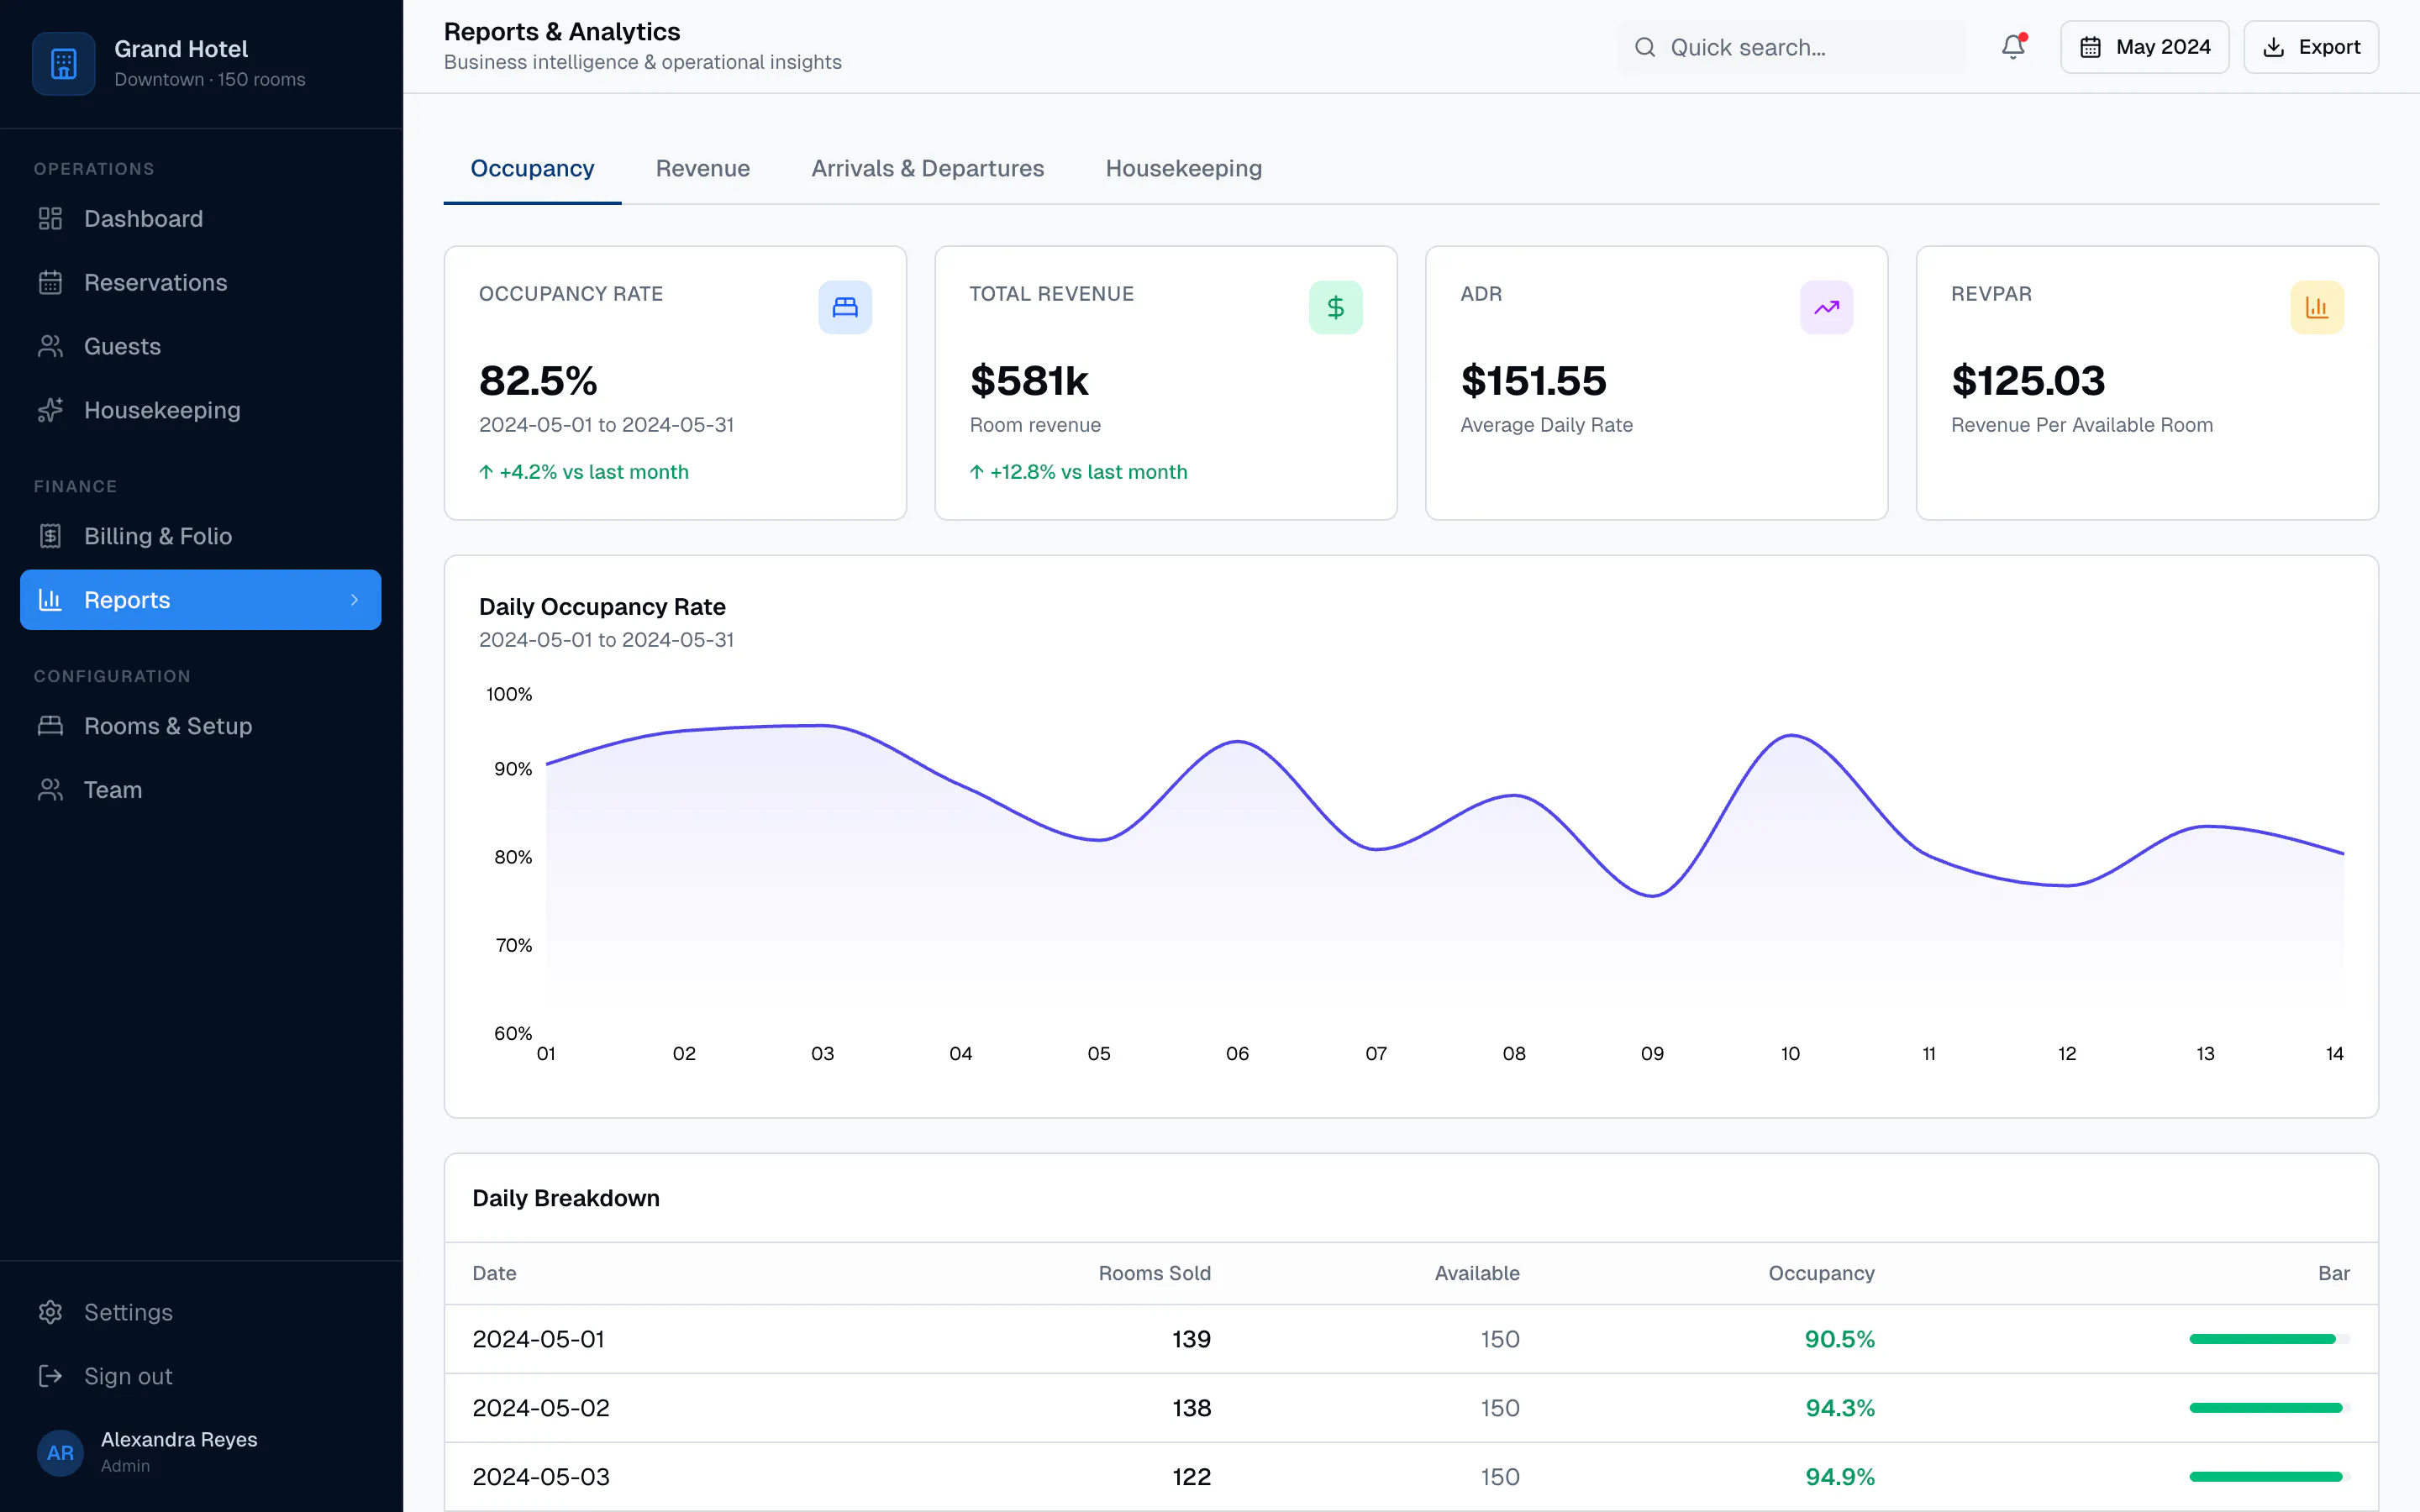
Task: Click the download icon in Export button
Action: pos(2273,47)
